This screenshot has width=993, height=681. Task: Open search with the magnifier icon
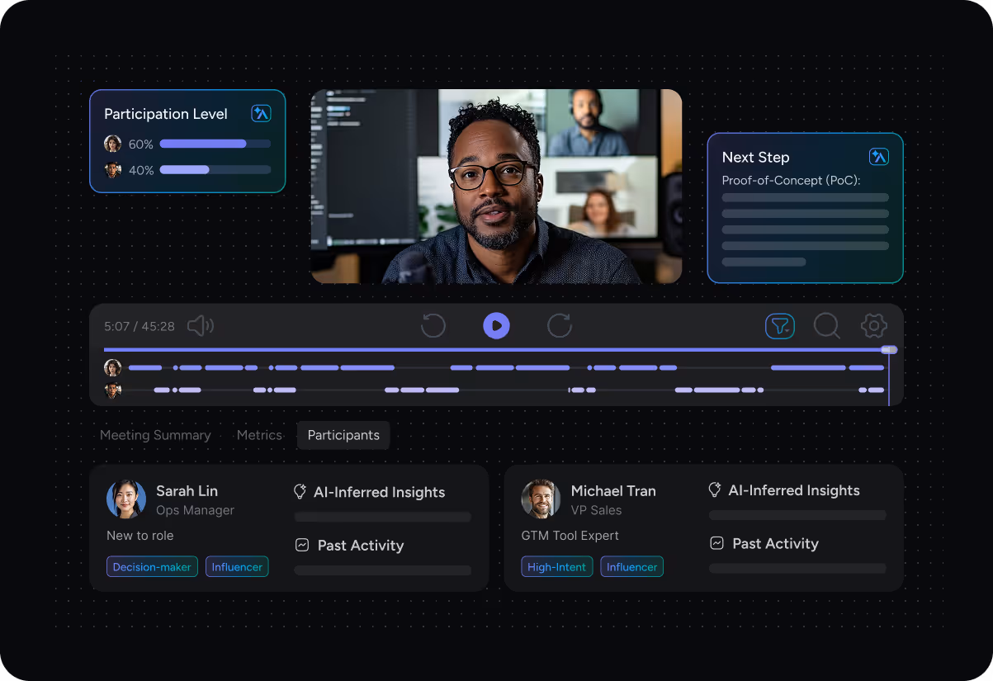pos(827,326)
